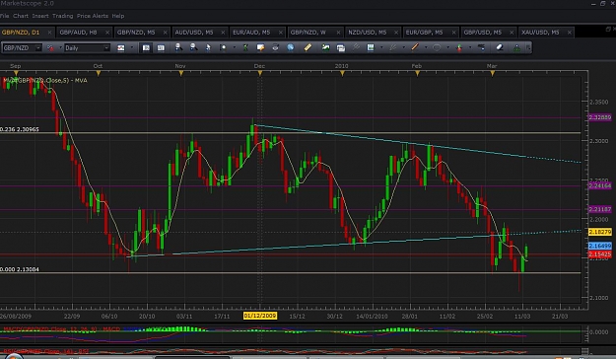616x359 pixels.
Task: Open the Help menu
Action: [x=118, y=16]
